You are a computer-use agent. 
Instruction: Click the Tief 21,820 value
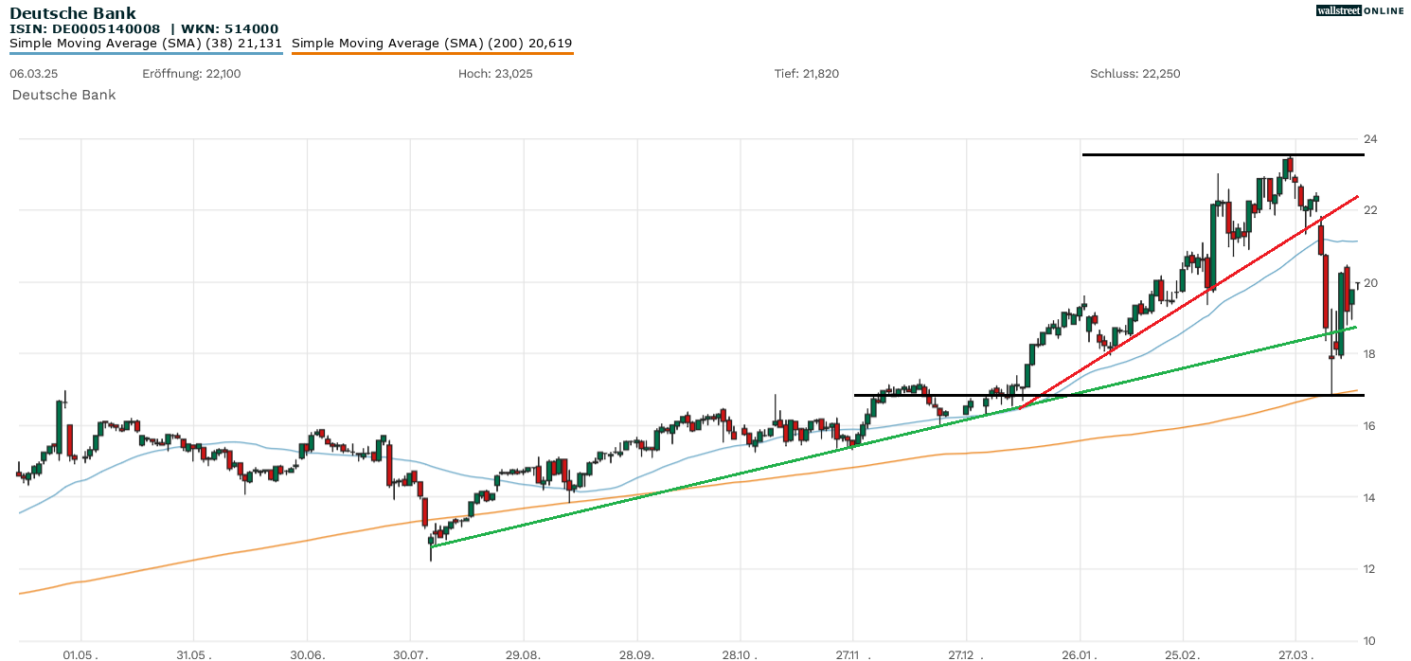[x=807, y=74]
